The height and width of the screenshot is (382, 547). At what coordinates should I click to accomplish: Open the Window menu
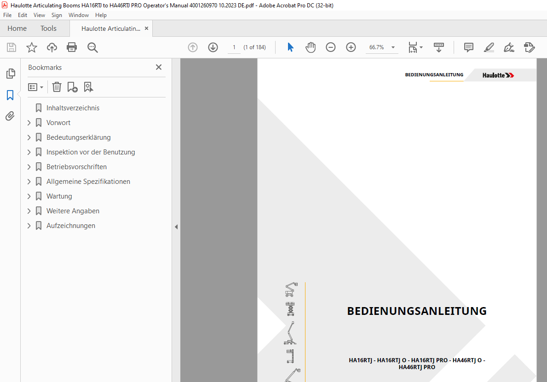point(79,15)
